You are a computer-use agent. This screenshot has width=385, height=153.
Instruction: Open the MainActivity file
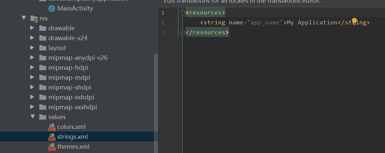pos(75,9)
